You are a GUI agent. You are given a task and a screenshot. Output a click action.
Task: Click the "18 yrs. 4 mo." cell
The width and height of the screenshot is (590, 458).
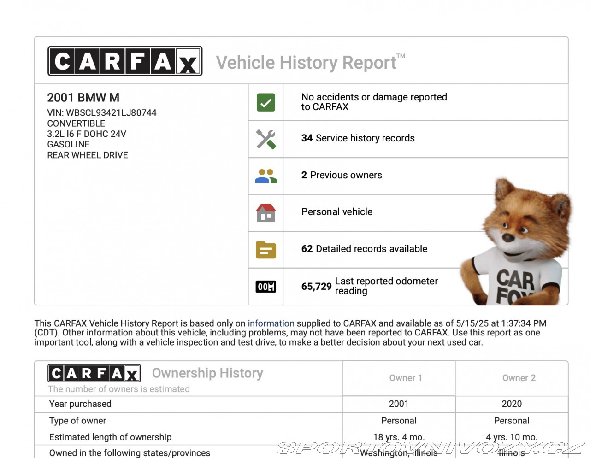tap(399, 437)
